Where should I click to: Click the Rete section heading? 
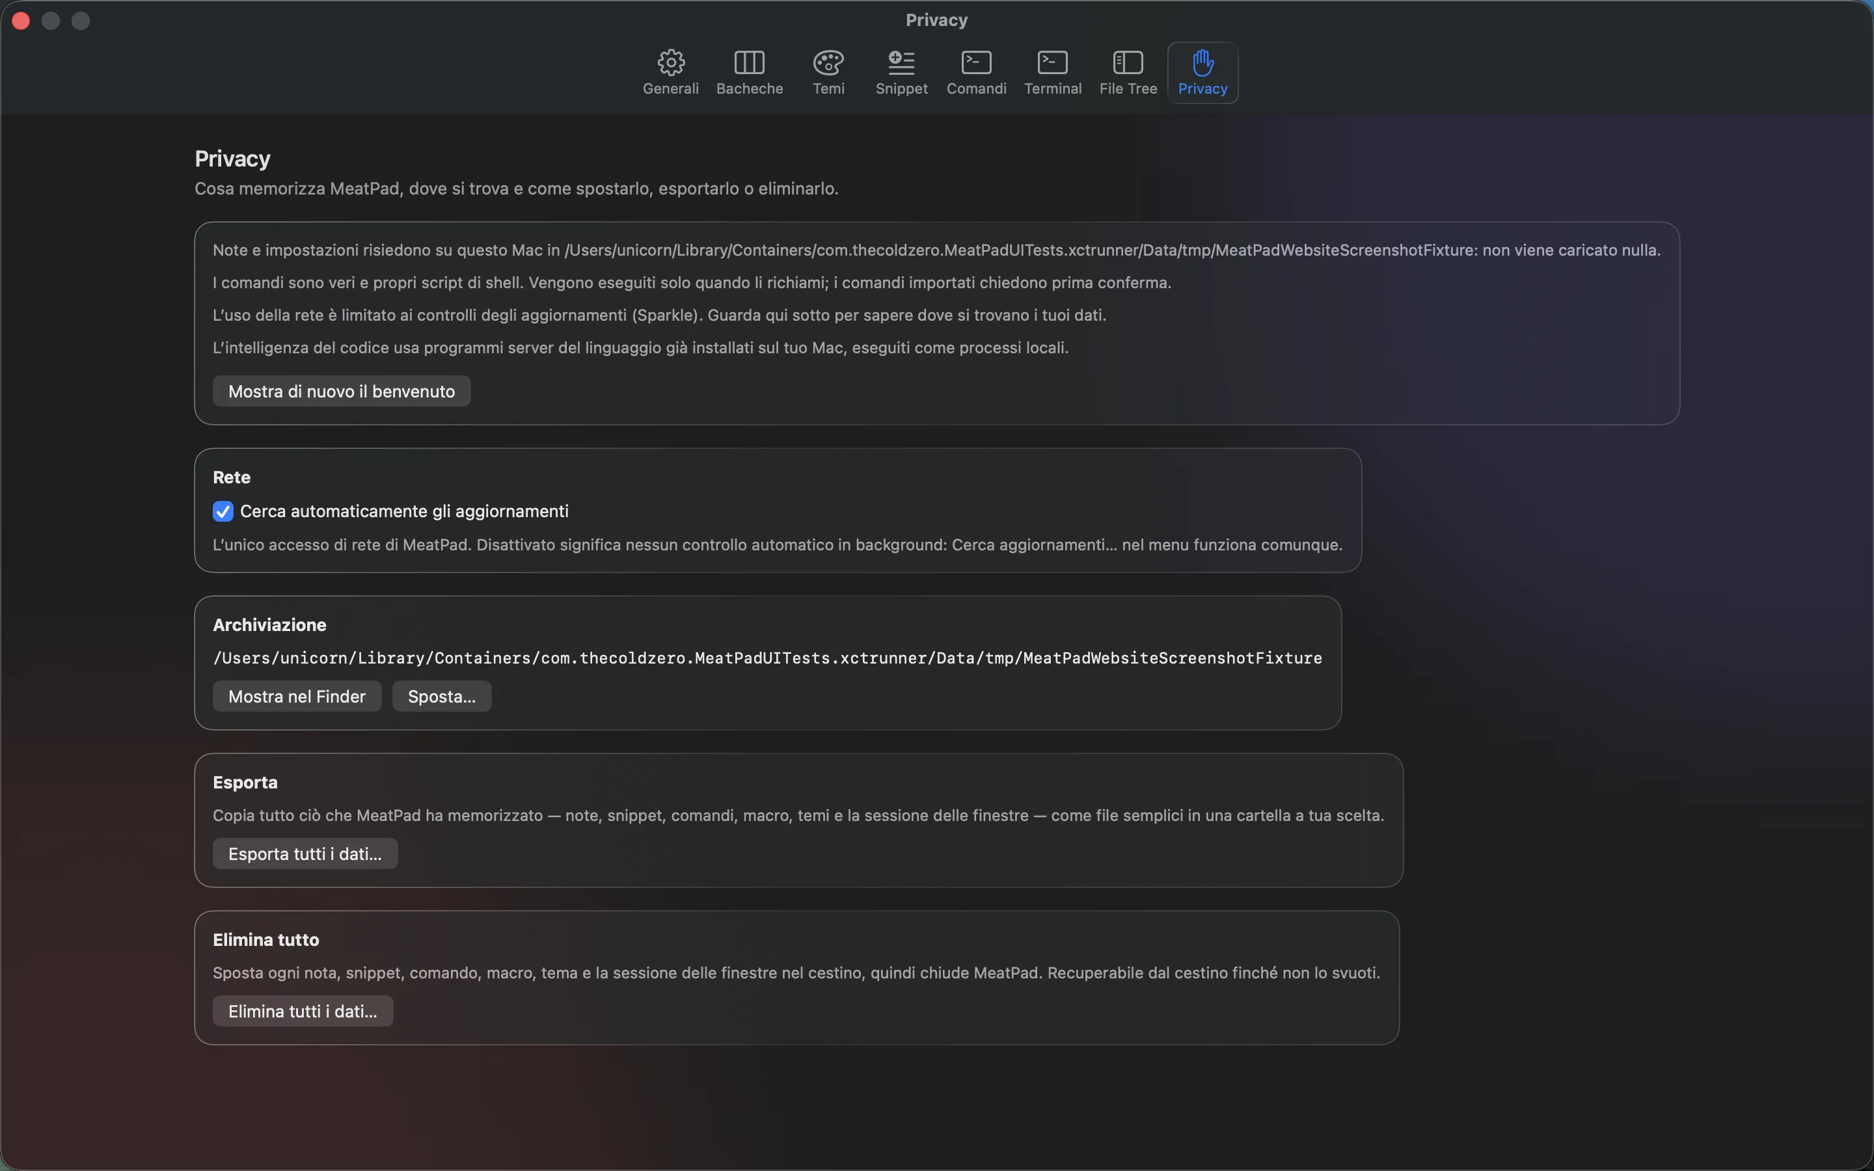tap(232, 477)
